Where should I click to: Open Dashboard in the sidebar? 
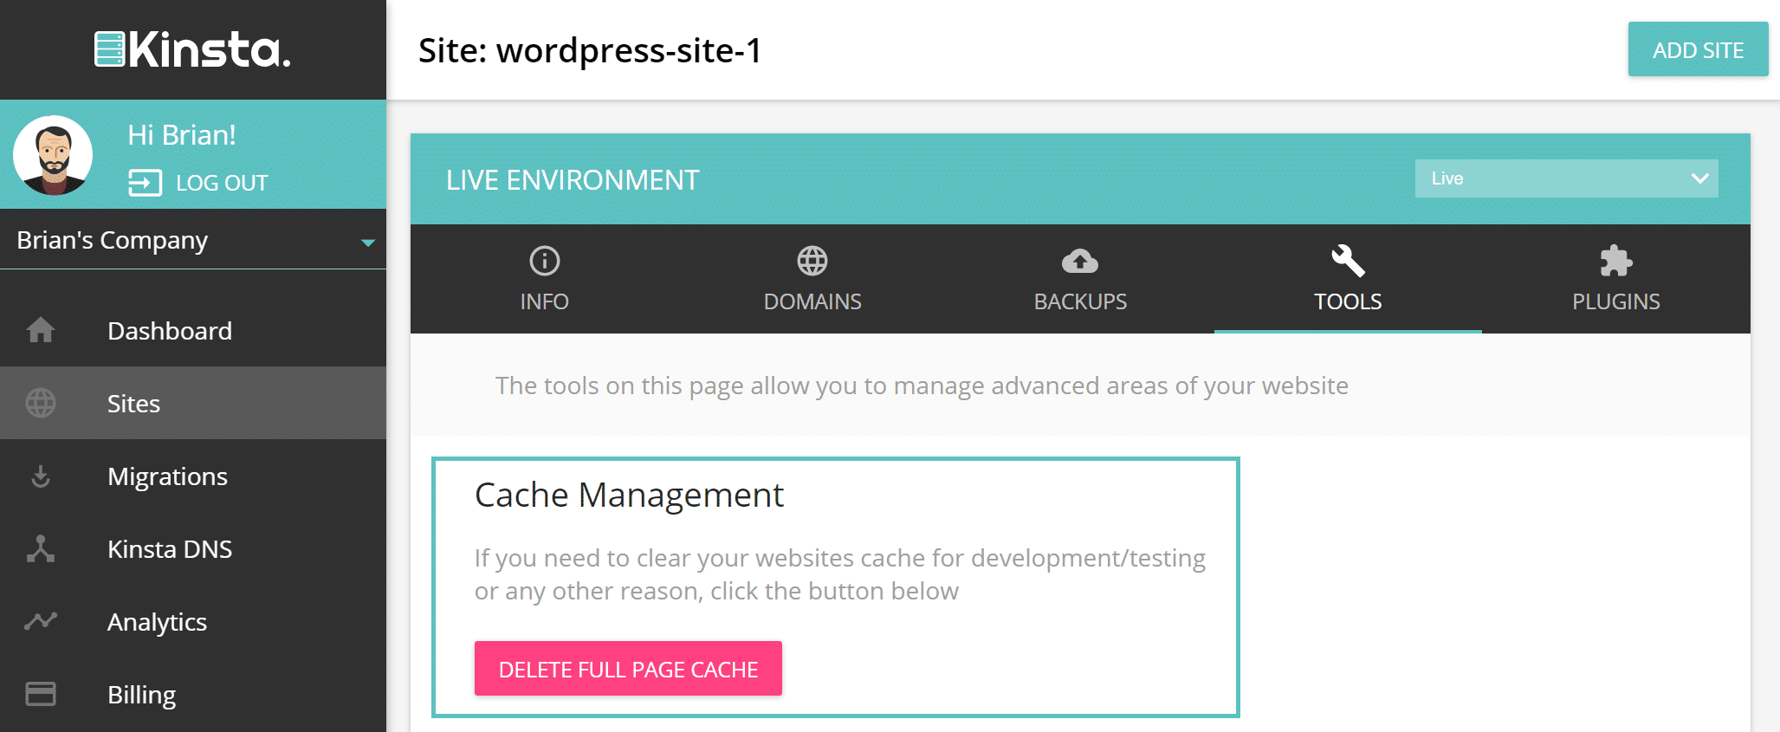pos(193,330)
